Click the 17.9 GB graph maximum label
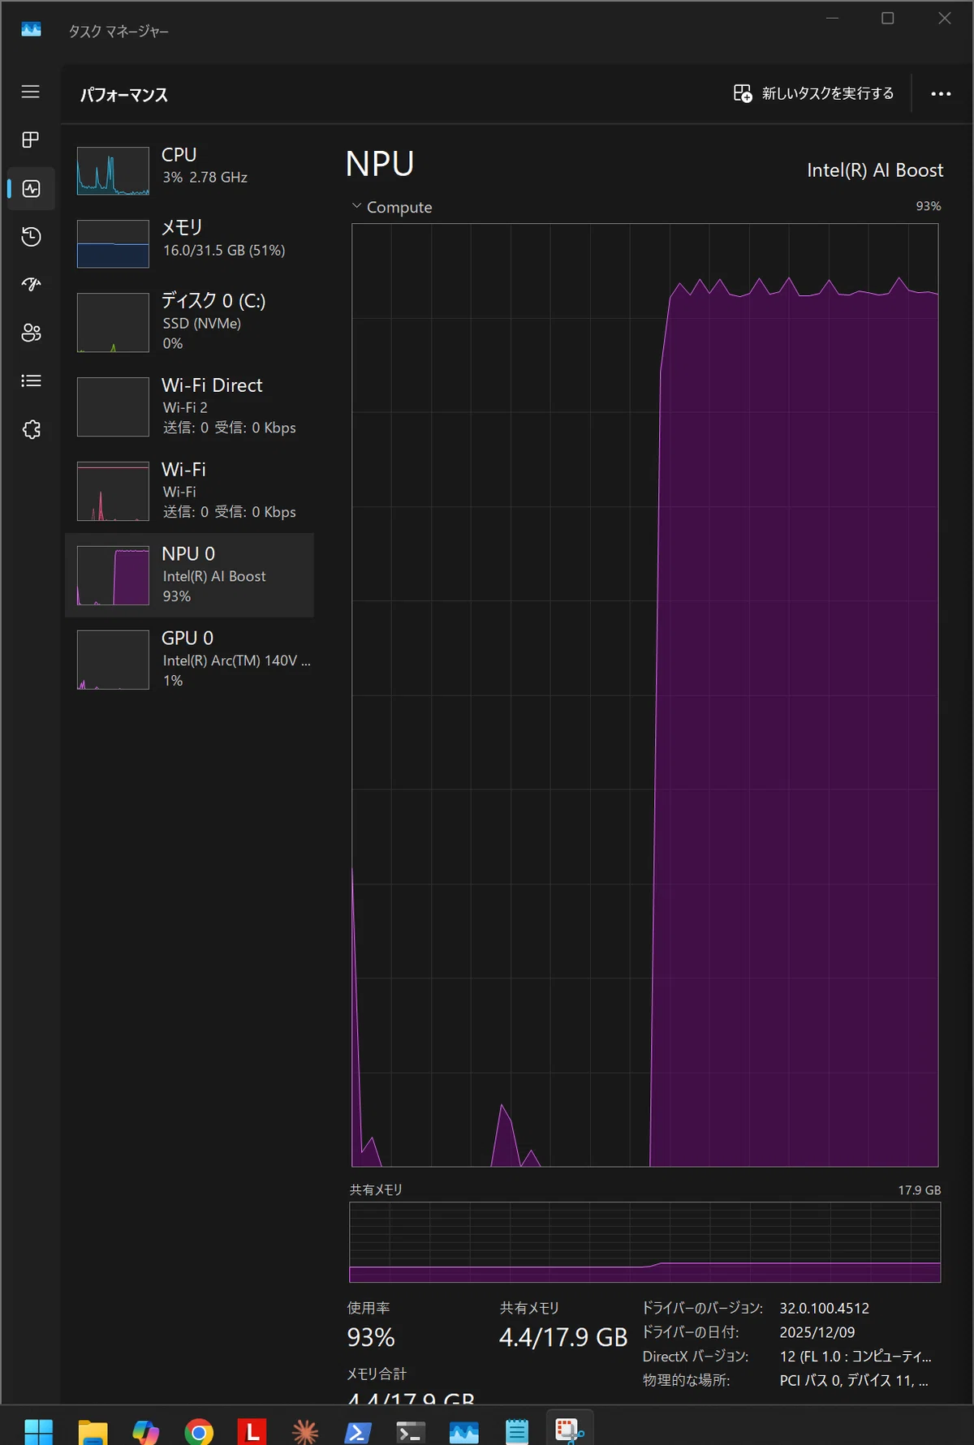 pyautogui.click(x=920, y=1190)
